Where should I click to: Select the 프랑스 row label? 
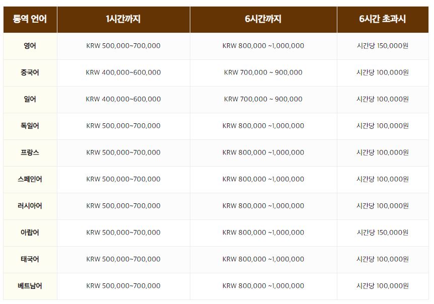tap(30, 153)
